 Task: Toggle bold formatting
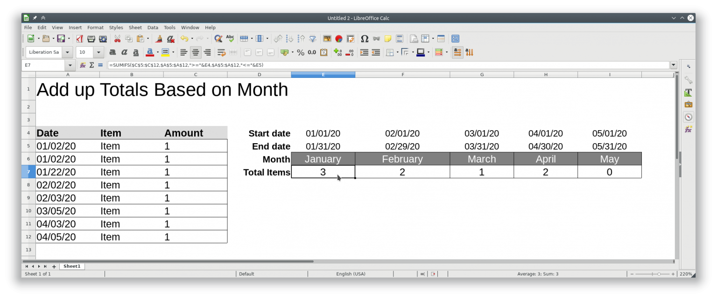tap(112, 52)
